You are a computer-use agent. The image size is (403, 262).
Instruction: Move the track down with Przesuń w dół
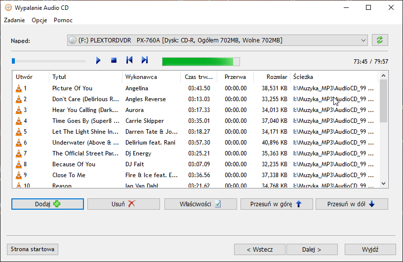click(352, 204)
